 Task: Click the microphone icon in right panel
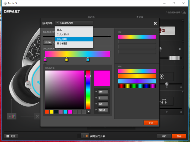tap(162, 77)
